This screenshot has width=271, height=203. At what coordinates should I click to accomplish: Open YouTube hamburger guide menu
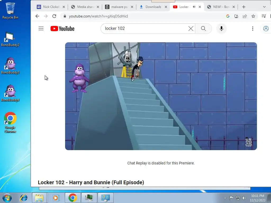point(41,29)
